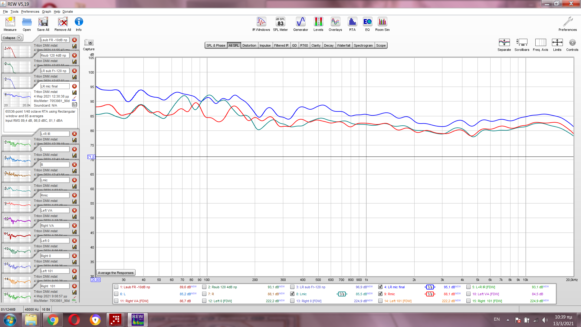Click the Remove All icon

pyautogui.click(x=63, y=24)
